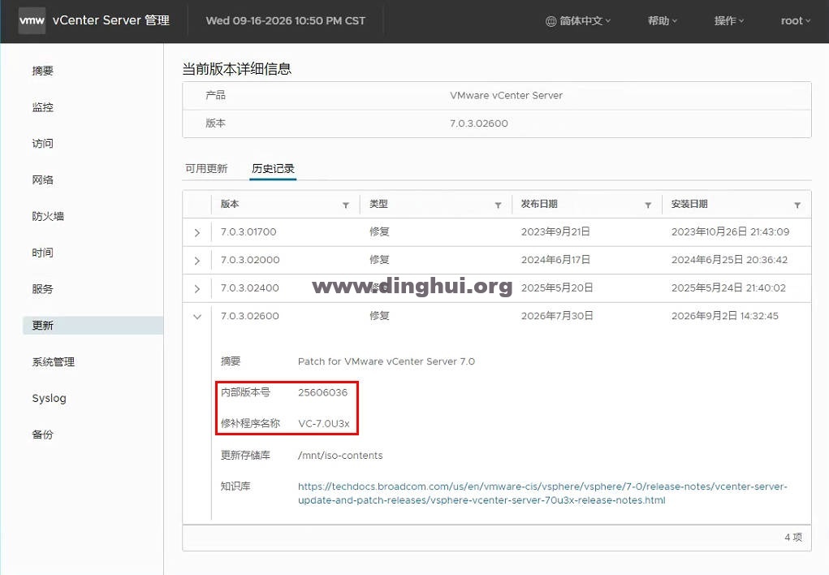Expand row for version 7.0.3.01700

click(197, 233)
